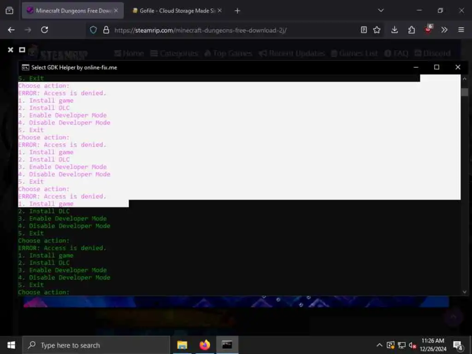Open the extensions puzzle icon

tap(411, 30)
